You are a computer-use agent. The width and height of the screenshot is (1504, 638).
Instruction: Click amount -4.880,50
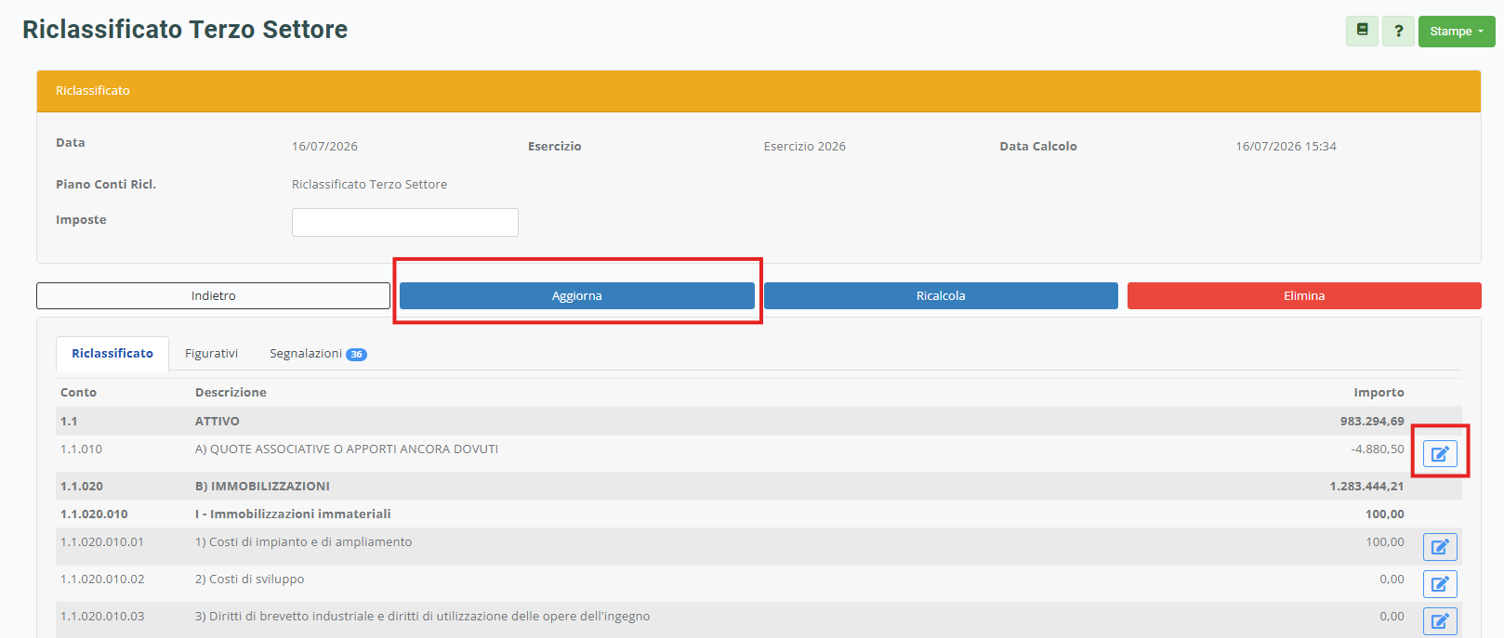coord(1378,449)
